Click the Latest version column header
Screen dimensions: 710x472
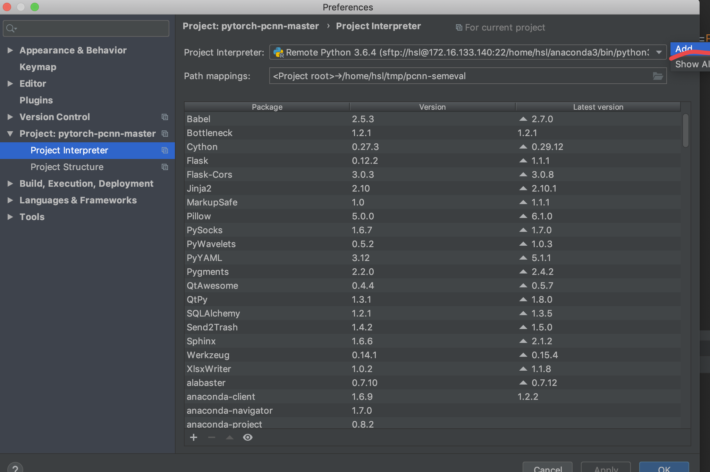[x=598, y=107]
